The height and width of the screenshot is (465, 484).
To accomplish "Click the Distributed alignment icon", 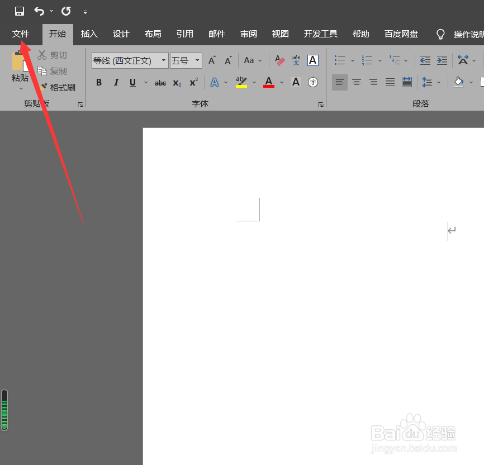I will [407, 82].
